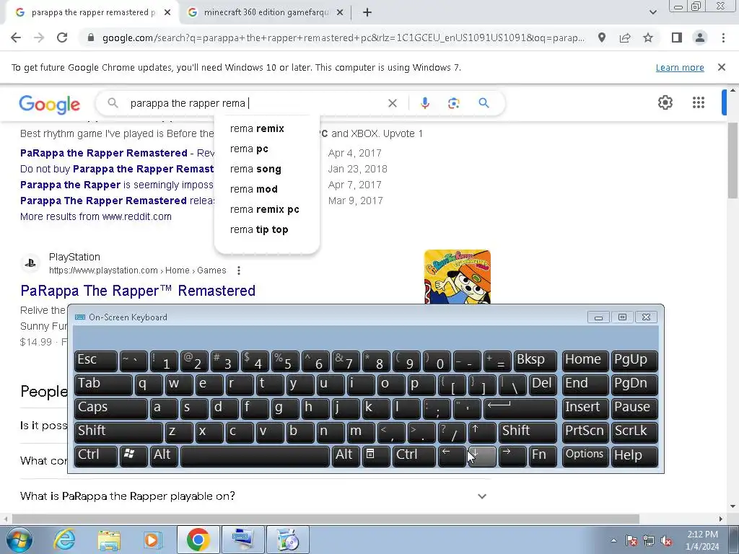Start voice search with microphone
The width and height of the screenshot is (739, 554).
point(424,103)
